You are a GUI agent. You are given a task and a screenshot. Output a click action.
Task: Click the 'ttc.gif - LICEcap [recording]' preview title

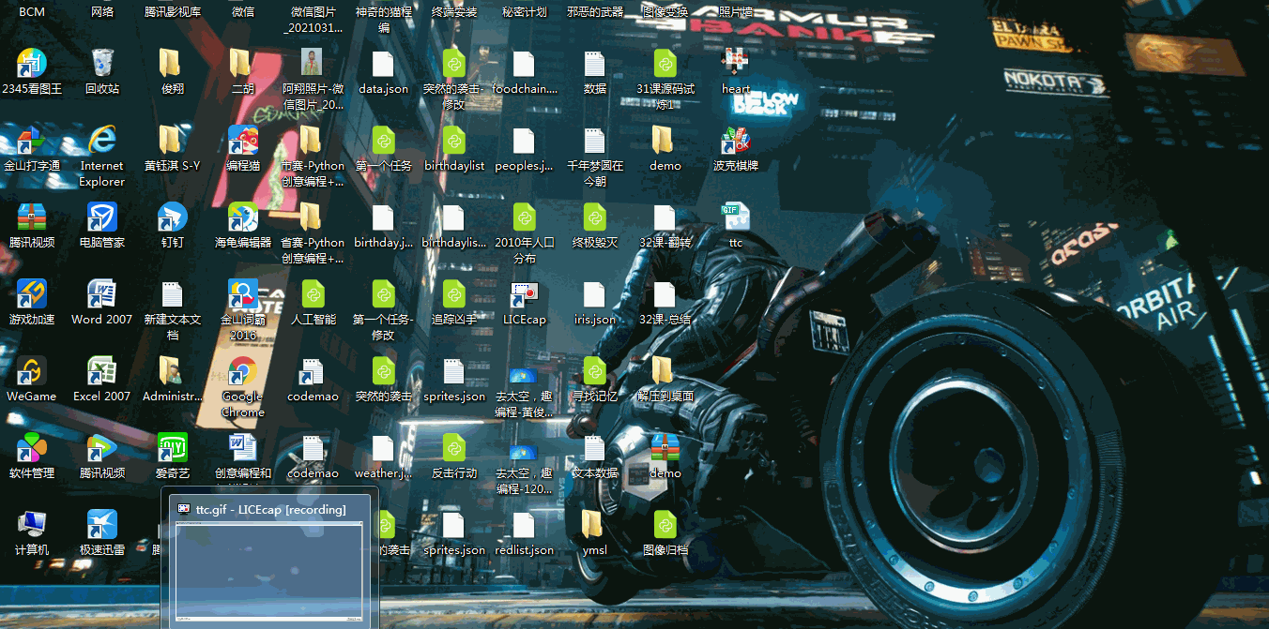tap(271, 509)
